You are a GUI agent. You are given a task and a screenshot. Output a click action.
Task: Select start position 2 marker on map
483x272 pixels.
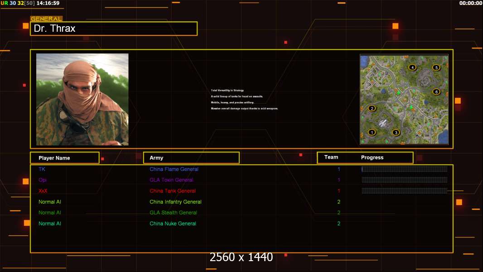point(372,108)
